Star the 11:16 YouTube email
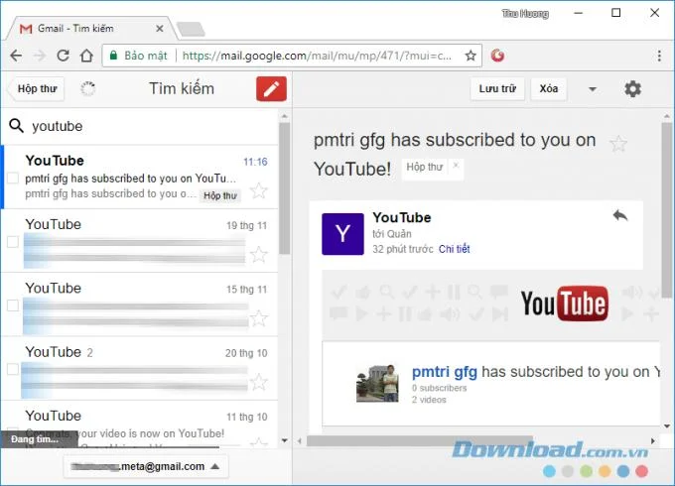This screenshot has height=486, width=675. pyautogui.click(x=259, y=190)
